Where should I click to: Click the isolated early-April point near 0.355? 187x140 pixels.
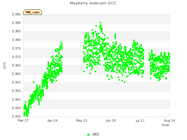click(x=34, y=82)
